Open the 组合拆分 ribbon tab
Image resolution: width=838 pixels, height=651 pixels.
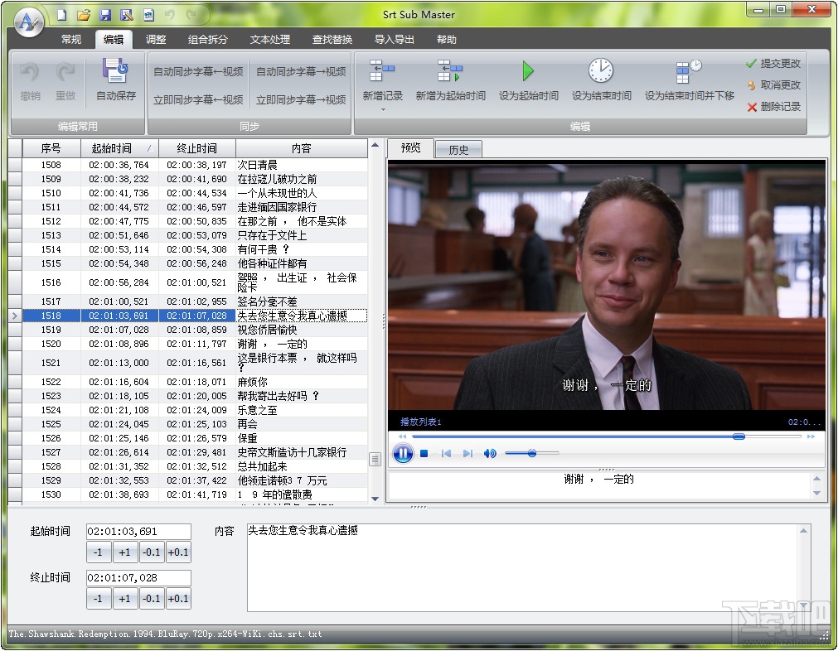tap(207, 40)
